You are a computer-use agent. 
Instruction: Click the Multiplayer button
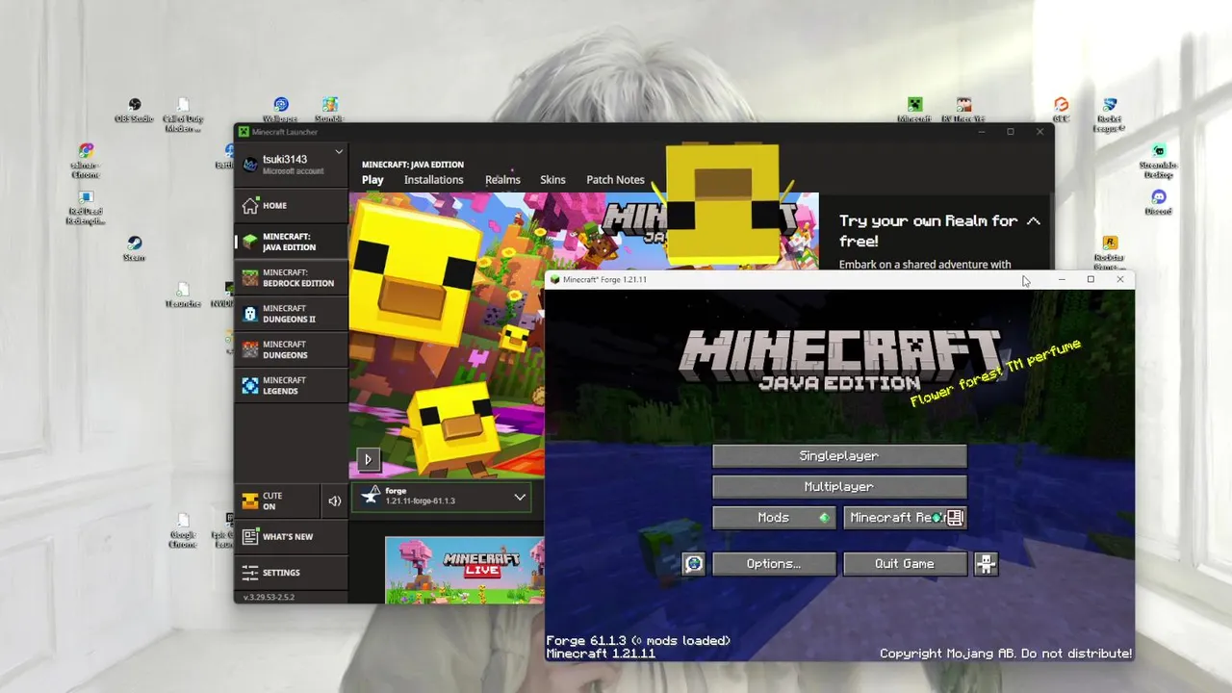[839, 487]
